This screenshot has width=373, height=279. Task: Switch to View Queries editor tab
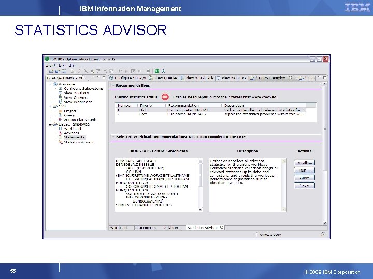(163, 78)
